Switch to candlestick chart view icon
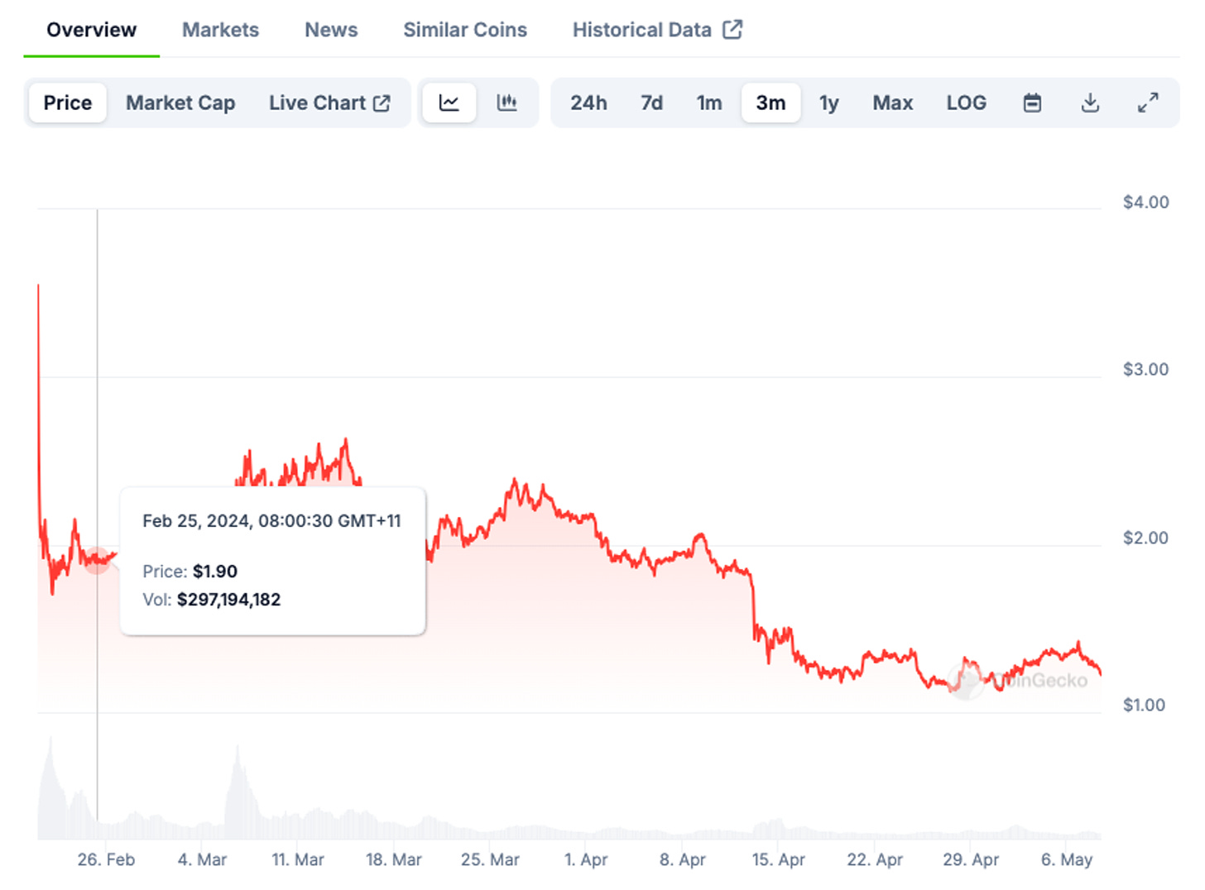Screen dimensions: 1205x890 click(x=506, y=103)
